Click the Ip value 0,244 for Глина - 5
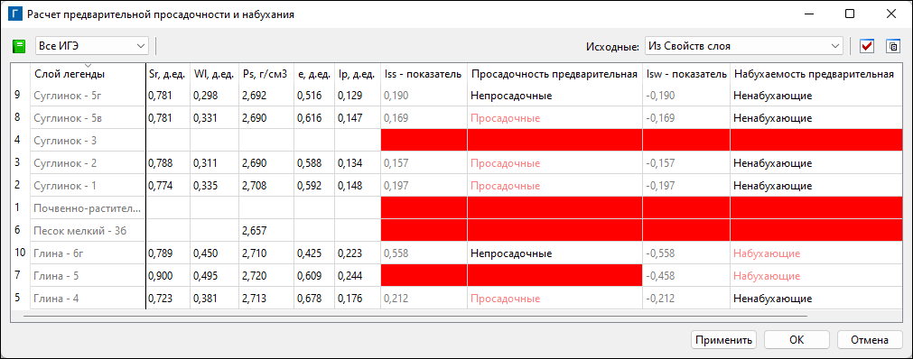This screenshot has height=359, width=913. pos(350,276)
